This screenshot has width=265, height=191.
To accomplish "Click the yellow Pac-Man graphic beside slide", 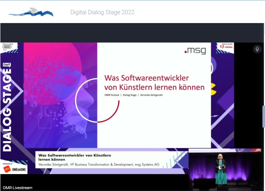I will 213,89.
